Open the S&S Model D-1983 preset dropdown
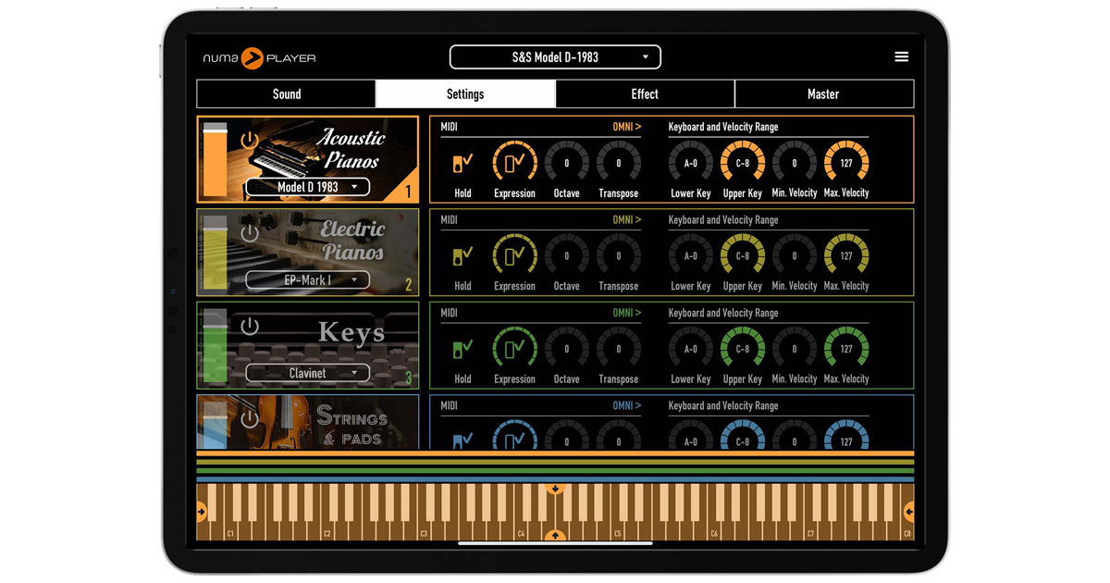1110x583 pixels. pos(555,57)
